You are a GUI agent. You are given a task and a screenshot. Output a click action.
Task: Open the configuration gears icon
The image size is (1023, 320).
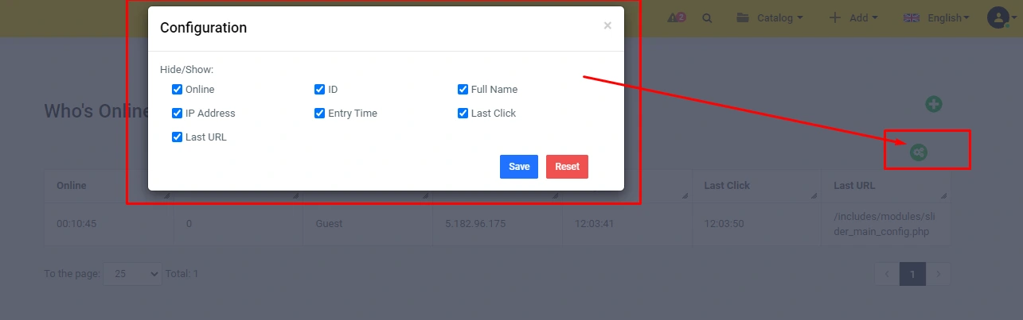[919, 152]
